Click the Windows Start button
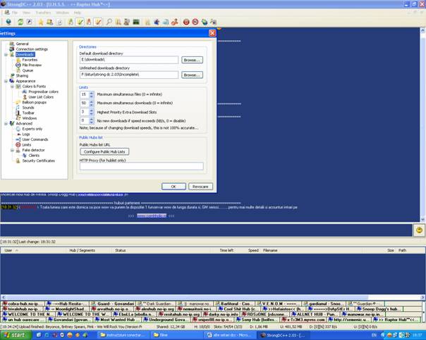This screenshot has height=340, width=426. [14, 335]
